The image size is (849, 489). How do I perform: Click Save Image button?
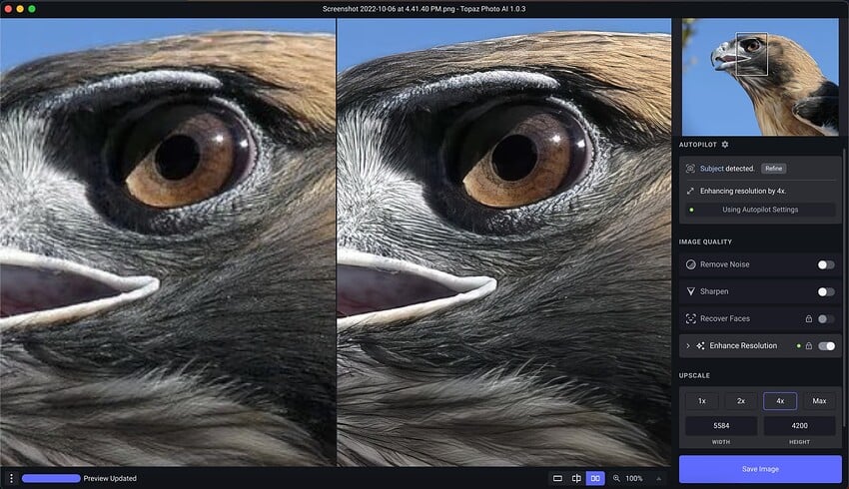[760, 469]
